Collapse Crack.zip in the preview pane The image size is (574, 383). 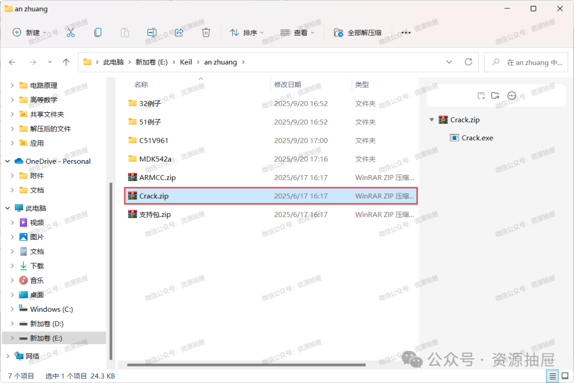[x=432, y=120]
